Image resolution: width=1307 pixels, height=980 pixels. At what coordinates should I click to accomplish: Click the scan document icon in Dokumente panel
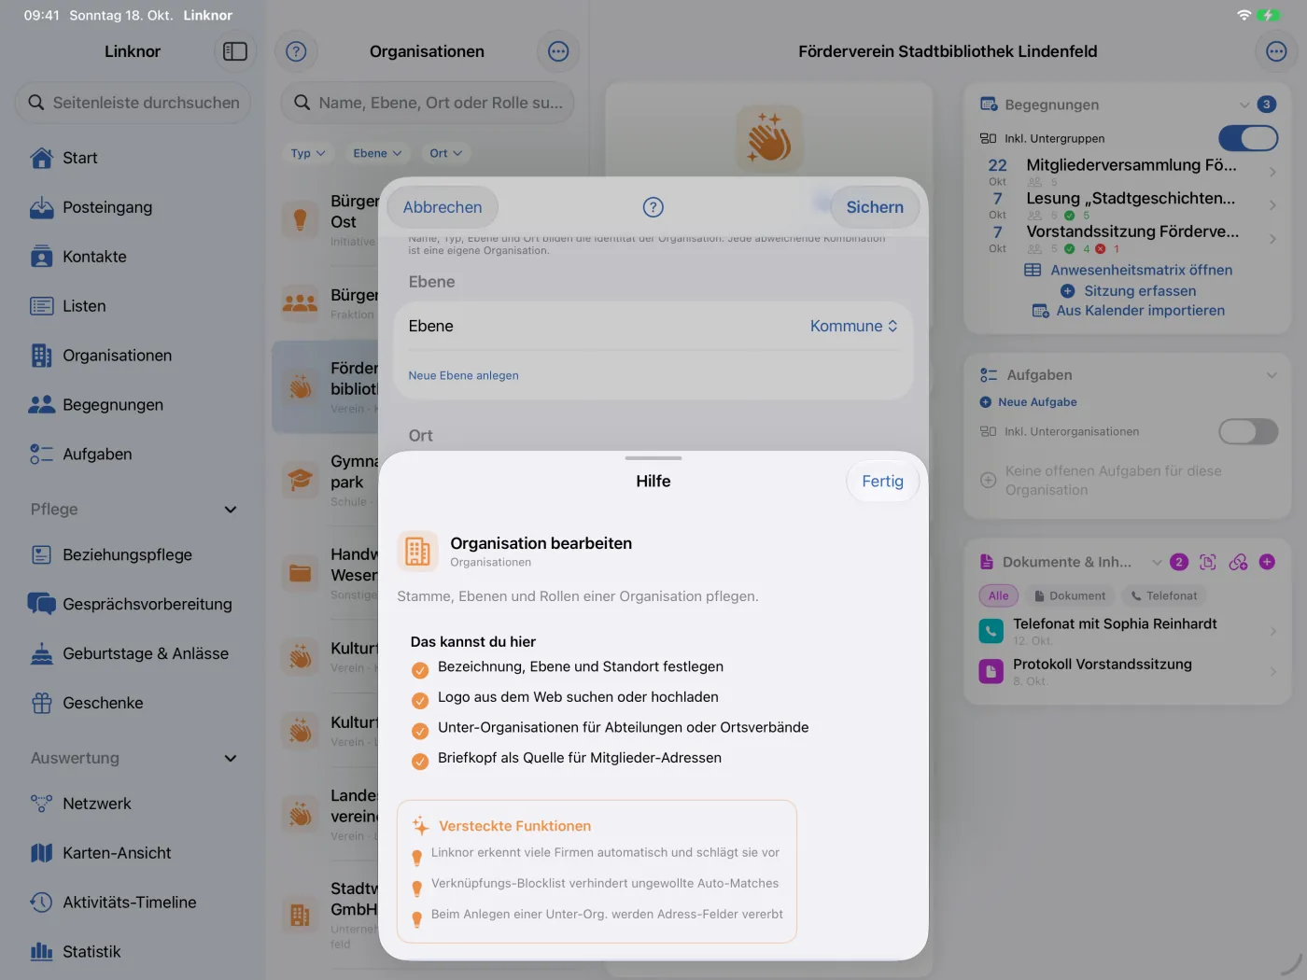point(1208,562)
